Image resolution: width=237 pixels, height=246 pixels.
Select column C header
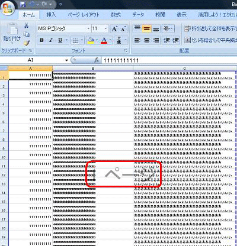pos(185,69)
